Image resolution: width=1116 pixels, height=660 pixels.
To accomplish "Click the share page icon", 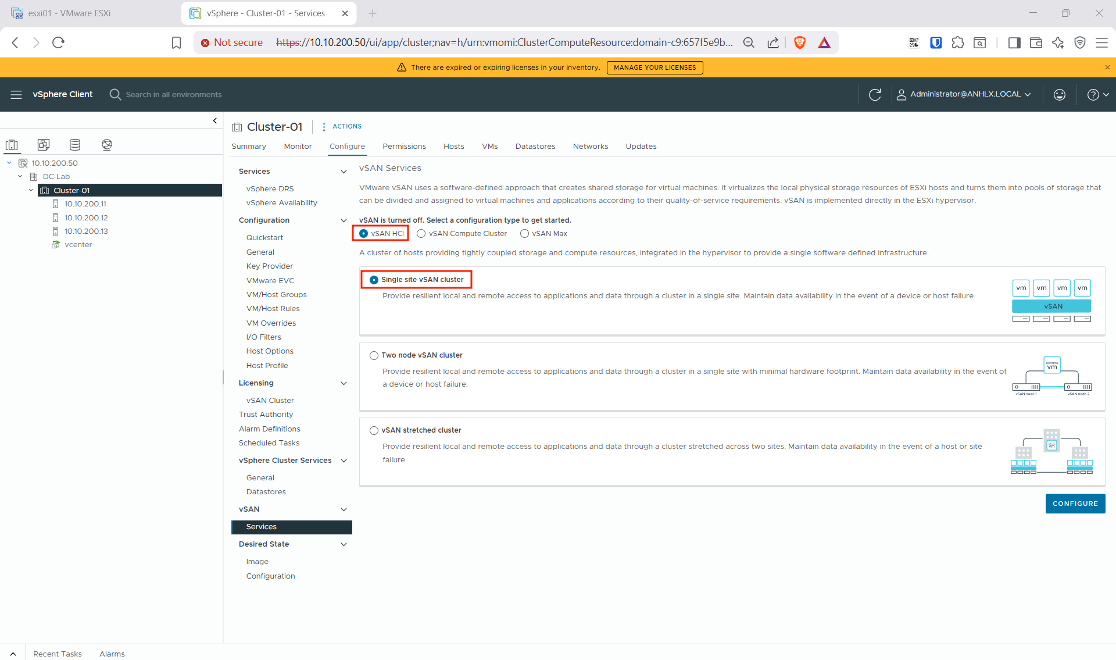I will tap(773, 42).
